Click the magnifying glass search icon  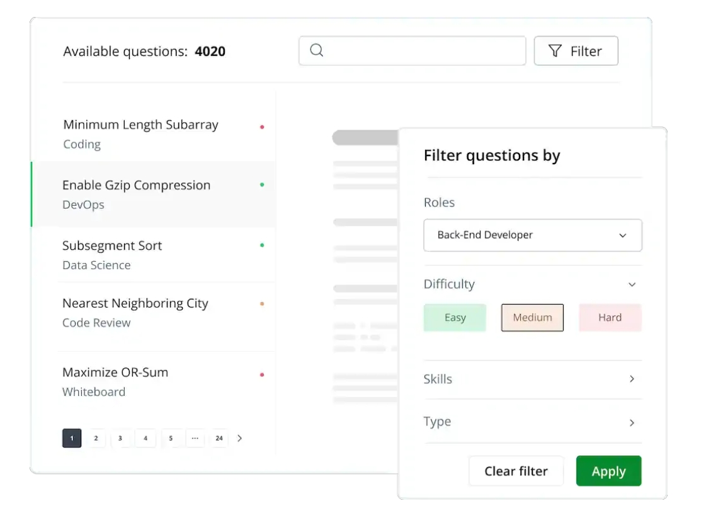pos(317,50)
